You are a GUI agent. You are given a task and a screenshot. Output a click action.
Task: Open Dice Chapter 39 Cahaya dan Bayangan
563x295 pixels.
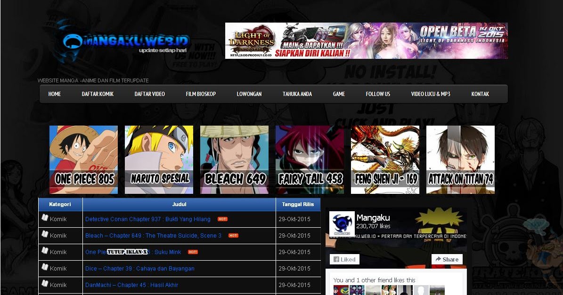(139, 269)
